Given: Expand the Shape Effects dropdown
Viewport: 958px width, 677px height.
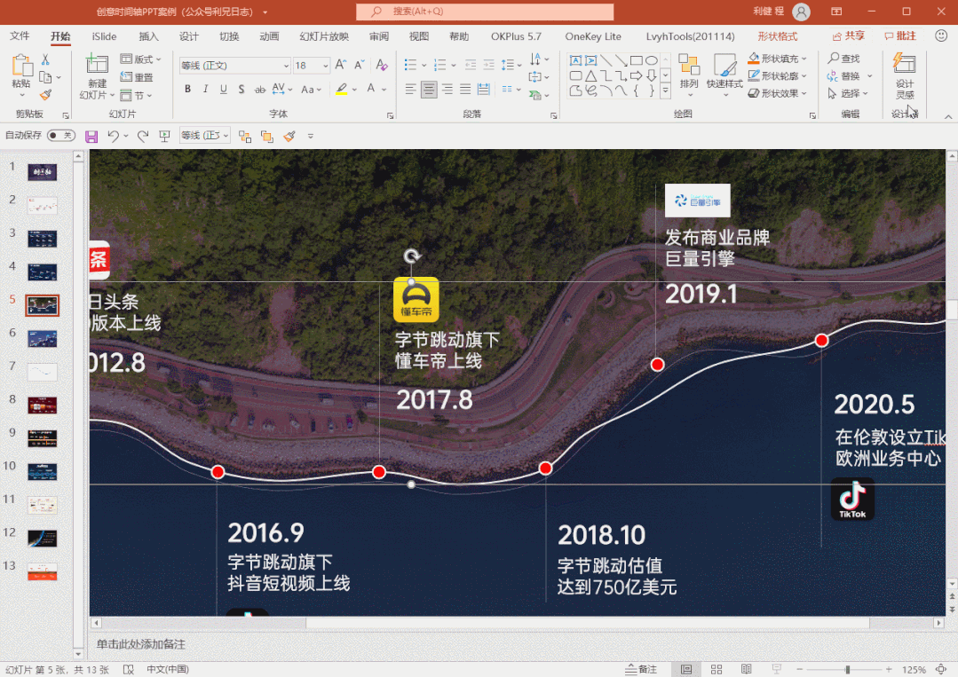Looking at the screenshot, I should [804, 93].
